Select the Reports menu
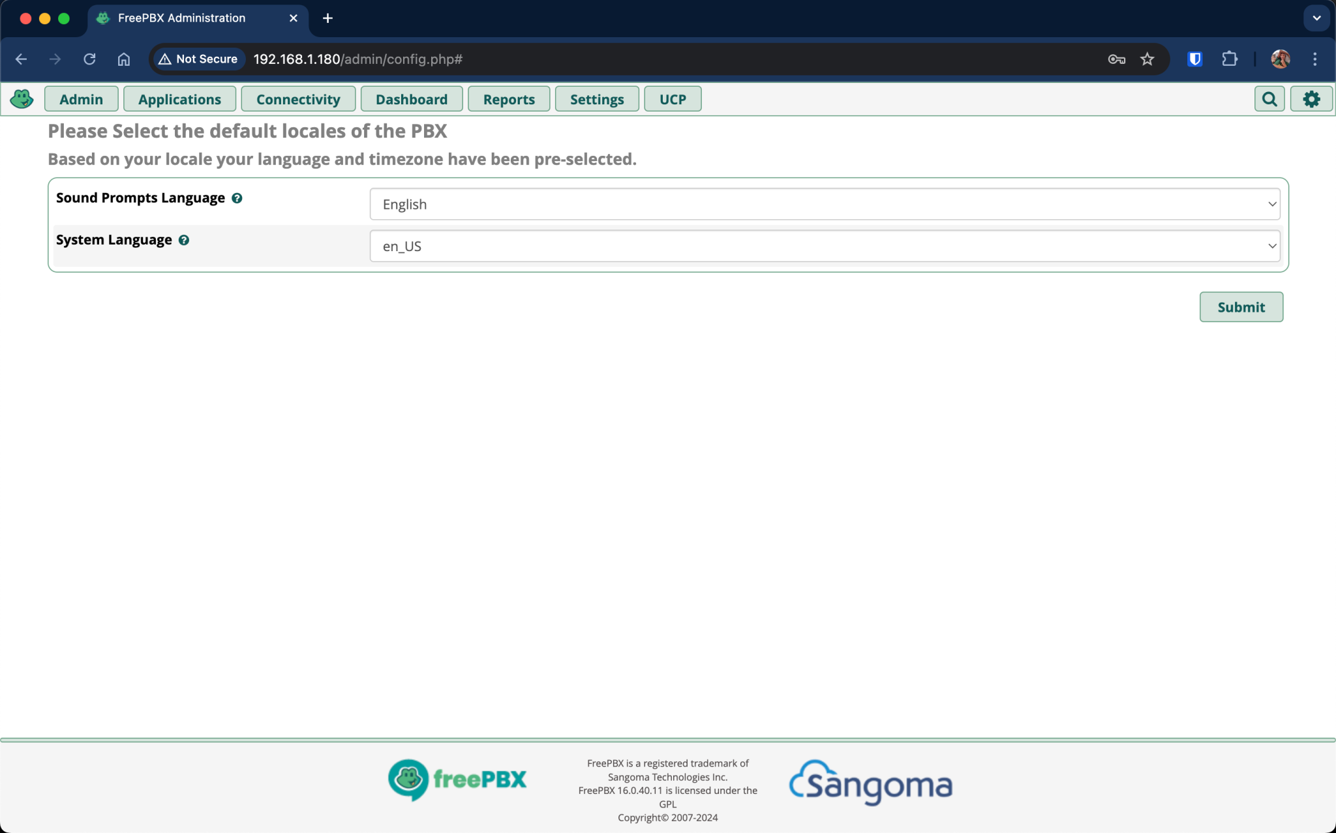 [508, 98]
